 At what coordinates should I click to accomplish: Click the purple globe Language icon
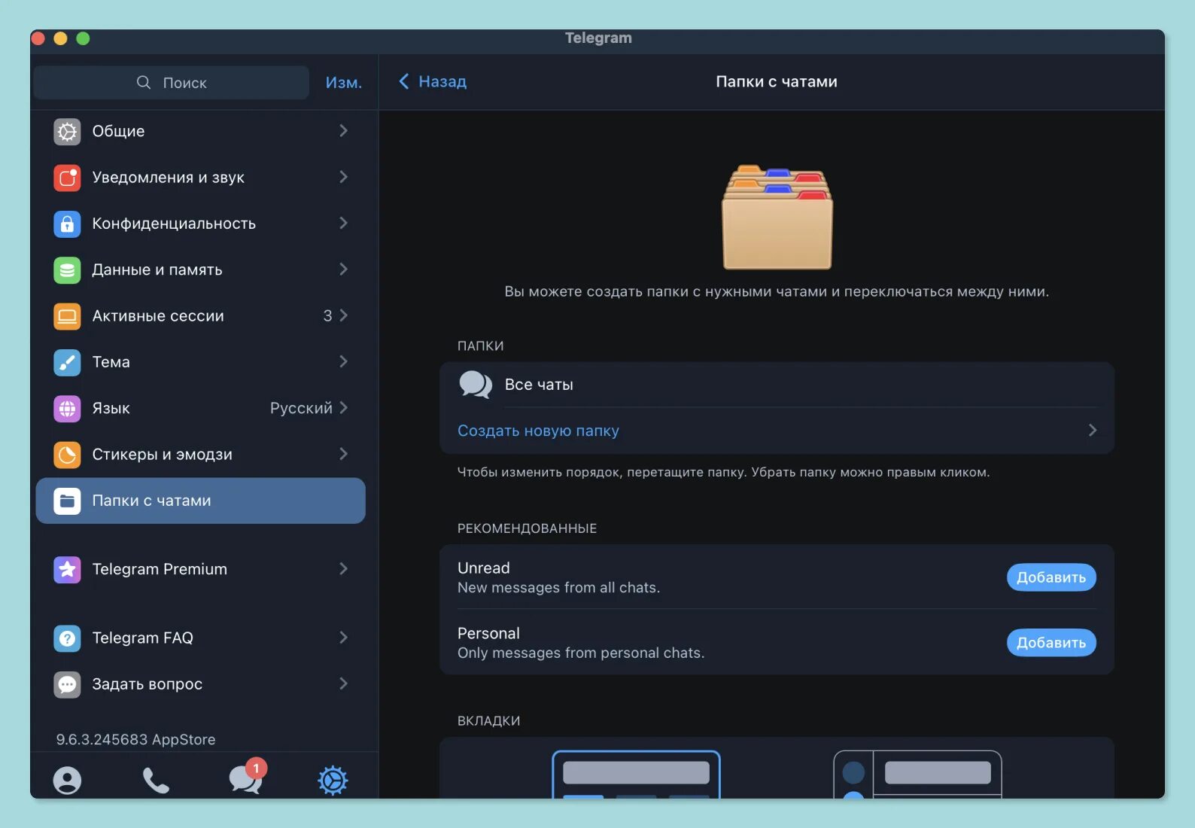pos(67,409)
